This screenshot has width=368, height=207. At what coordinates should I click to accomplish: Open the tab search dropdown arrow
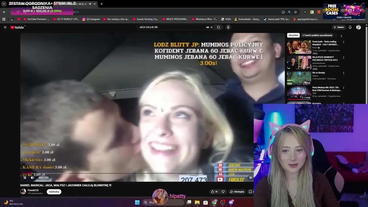click(x=4, y=4)
